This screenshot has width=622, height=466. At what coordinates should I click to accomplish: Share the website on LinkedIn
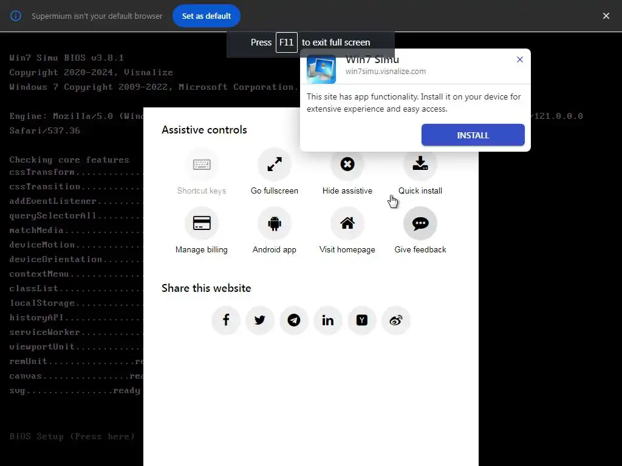[327, 320]
